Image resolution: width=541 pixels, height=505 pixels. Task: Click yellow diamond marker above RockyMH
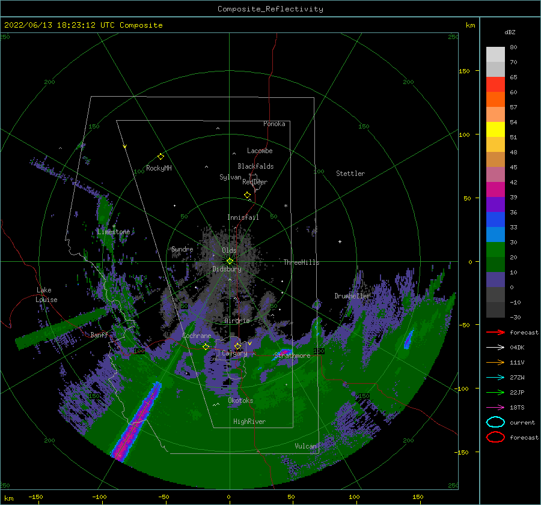pyautogui.click(x=160, y=157)
